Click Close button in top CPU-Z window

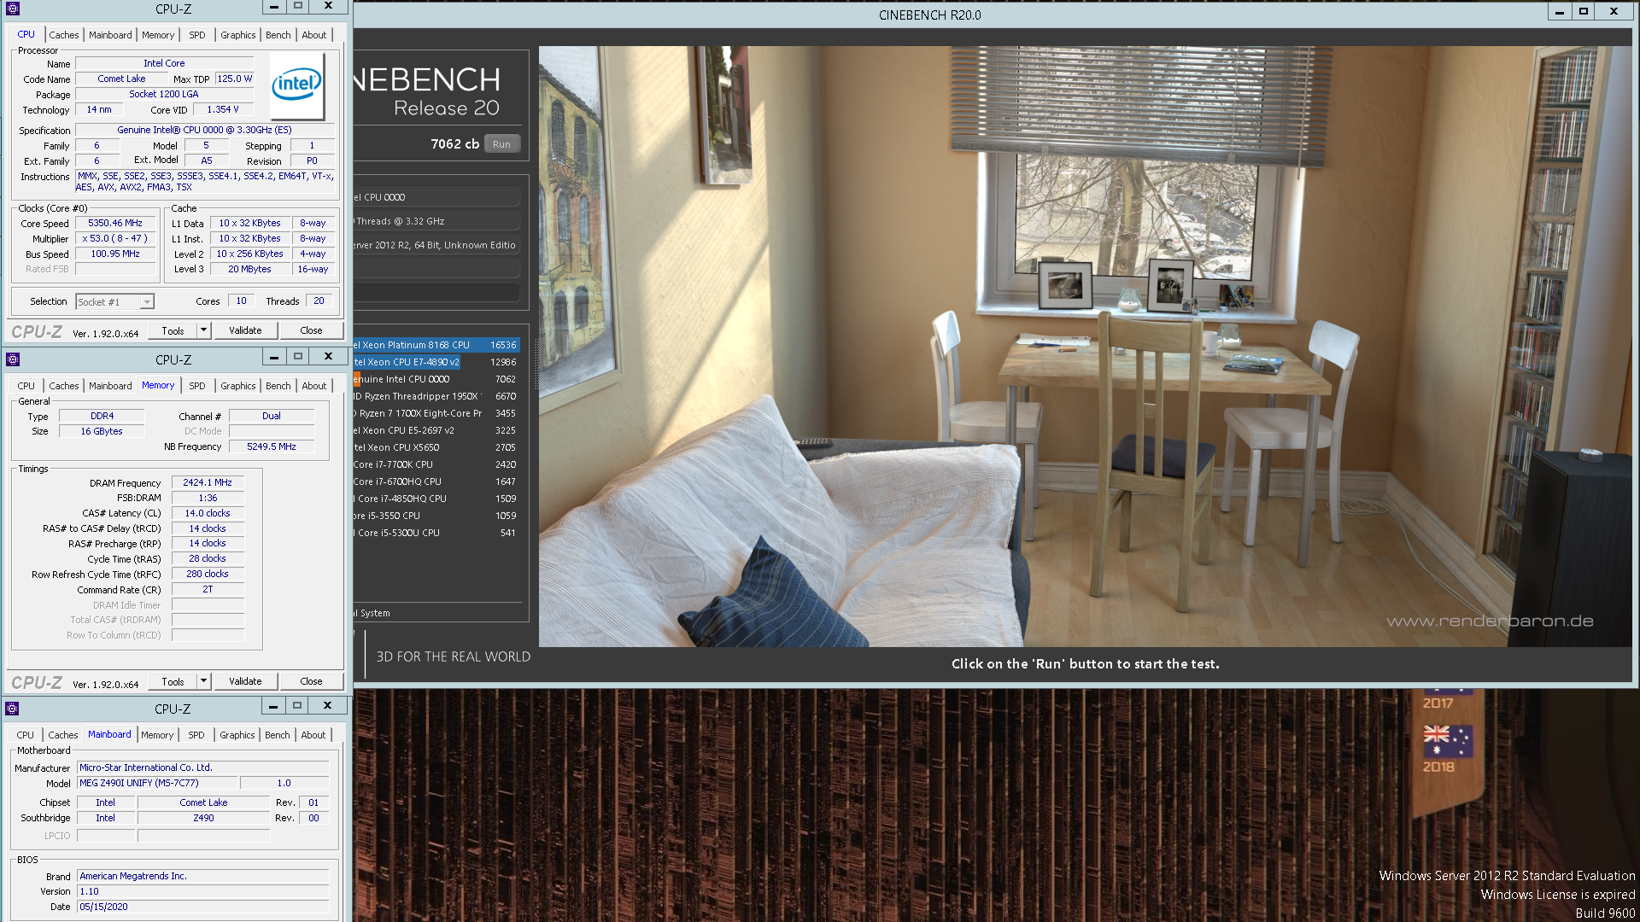tap(311, 330)
